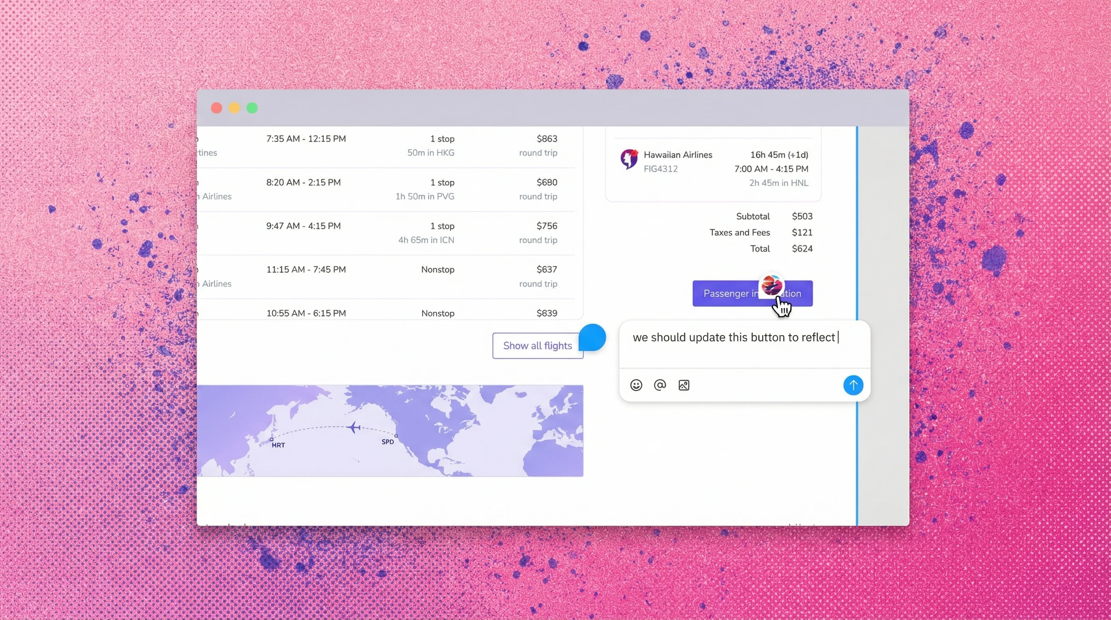Click the @ mention icon
Screen dimensions: 1111x620
coord(660,385)
